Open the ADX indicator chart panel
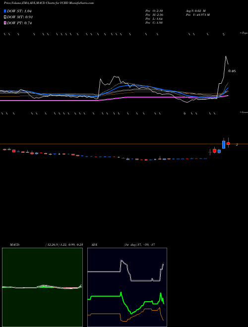The image size is (248, 327). click(x=127, y=287)
